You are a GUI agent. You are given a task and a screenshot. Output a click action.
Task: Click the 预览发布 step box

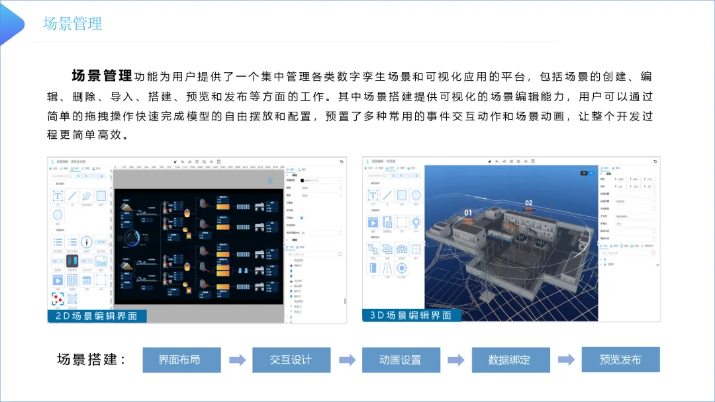point(620,360)
